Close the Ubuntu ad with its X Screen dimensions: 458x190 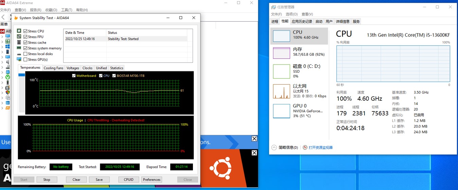click(254, 153)
